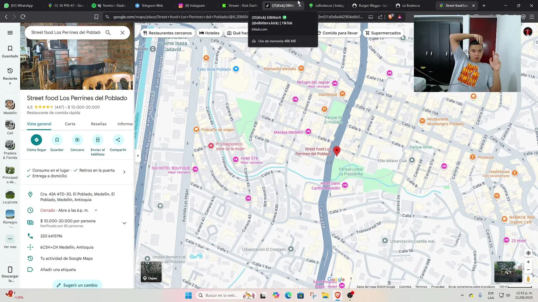
Task: Zoom in map with plus button
Action: pyautogui.click(x=528, y=262)
